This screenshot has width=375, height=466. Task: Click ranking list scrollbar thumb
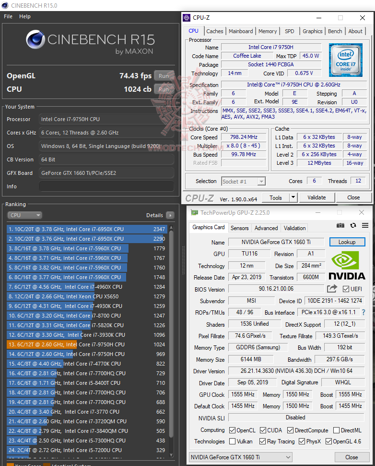point(171,333)
